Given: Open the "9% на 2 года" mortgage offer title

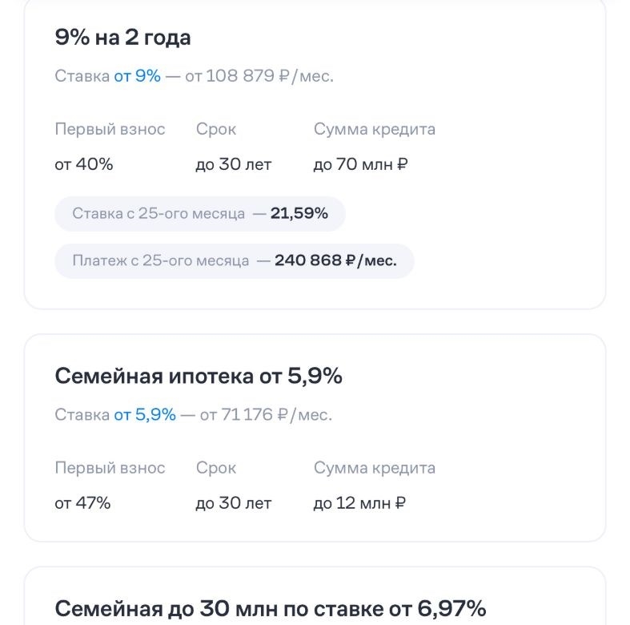Looking at the screenshot, I should 122,38.
